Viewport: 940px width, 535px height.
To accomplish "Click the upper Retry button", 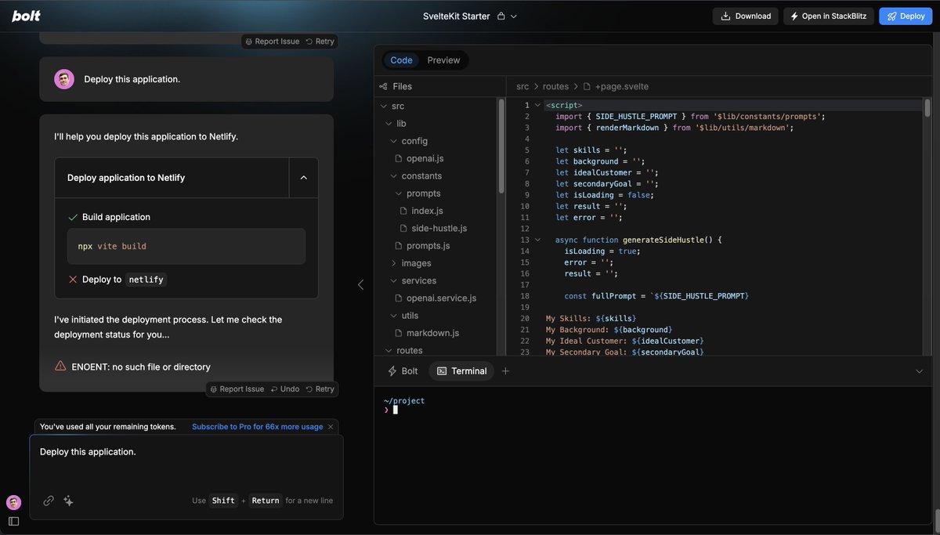I will click(320, 42).
